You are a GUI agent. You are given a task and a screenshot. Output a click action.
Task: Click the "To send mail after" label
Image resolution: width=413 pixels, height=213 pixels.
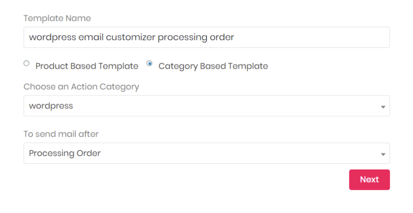point(61,134)
